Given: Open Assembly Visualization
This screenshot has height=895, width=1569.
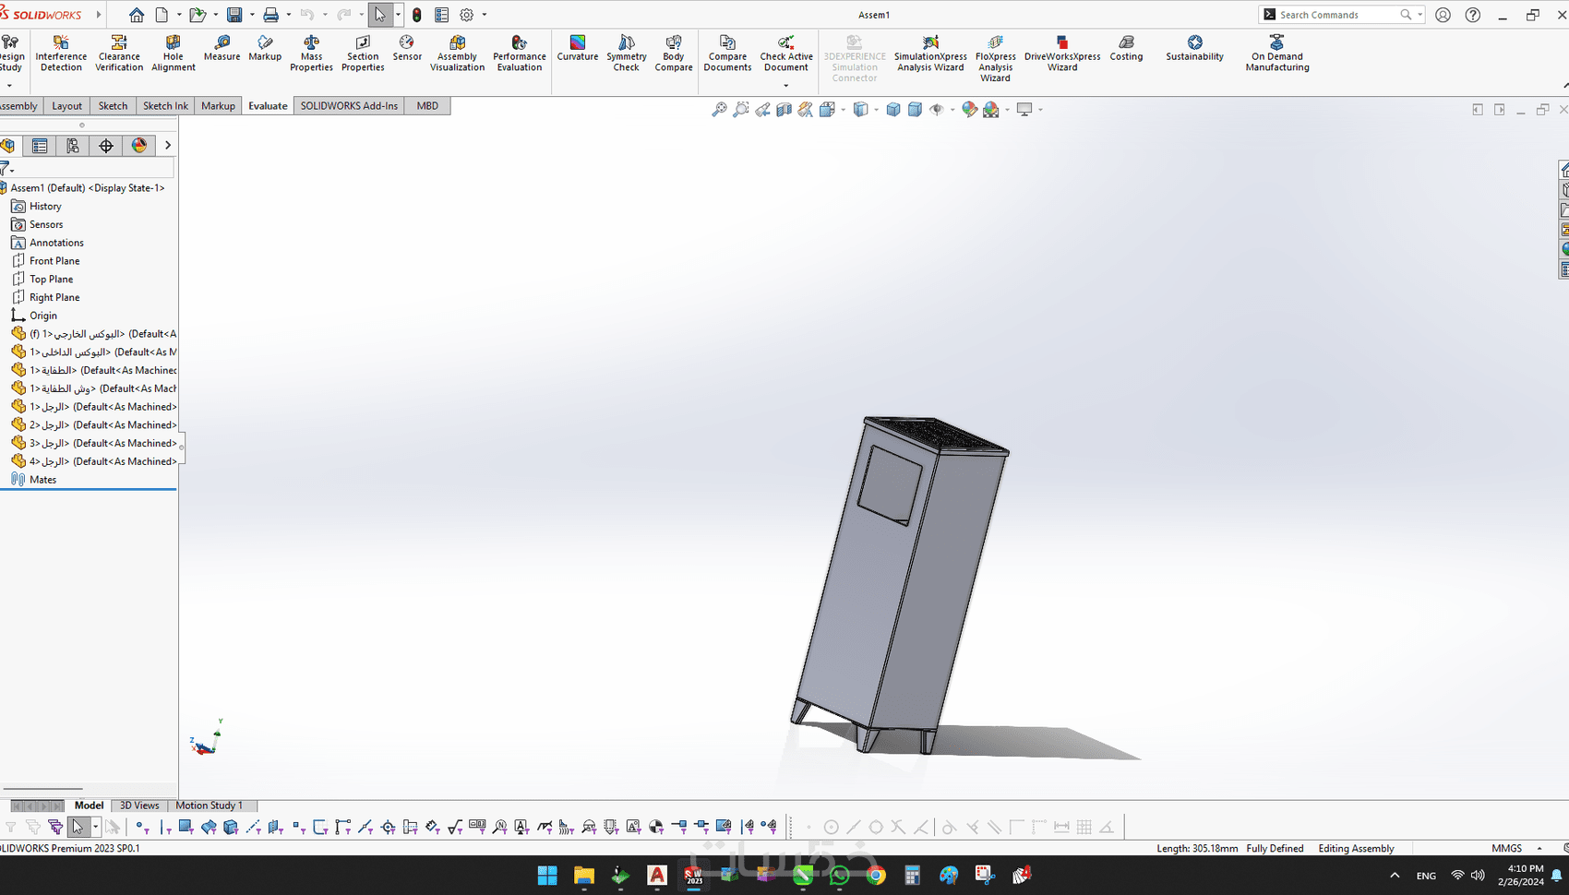Looking at the screenshot, I should (x=457, y=54).
